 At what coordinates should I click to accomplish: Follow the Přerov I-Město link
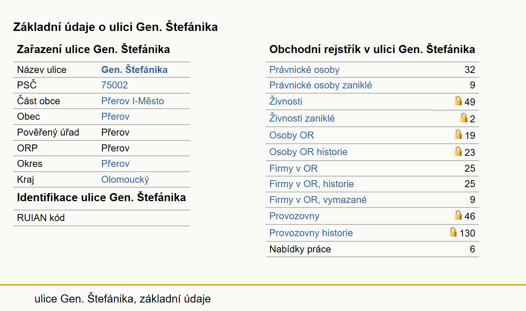point(132,101)
